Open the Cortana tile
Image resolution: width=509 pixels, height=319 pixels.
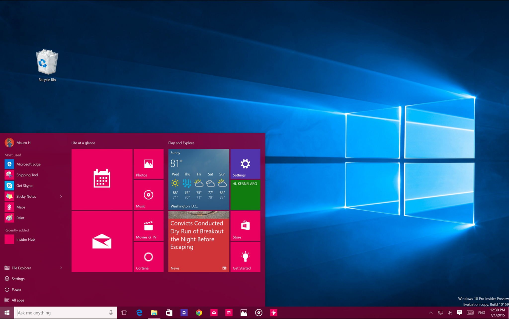[x=148, y=257]
